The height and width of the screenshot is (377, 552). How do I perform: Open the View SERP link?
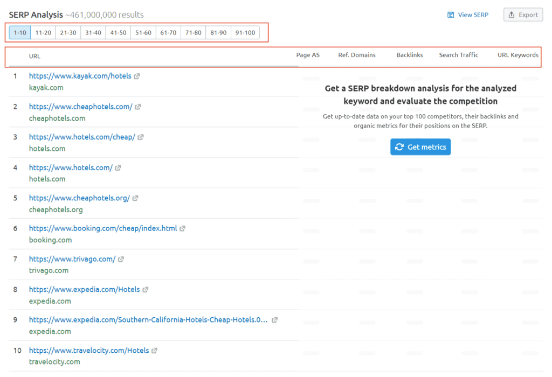pyautogui.click(x=468, y=15)
